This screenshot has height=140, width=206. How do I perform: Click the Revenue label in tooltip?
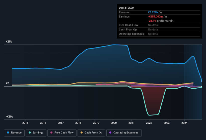click(124, 12)
